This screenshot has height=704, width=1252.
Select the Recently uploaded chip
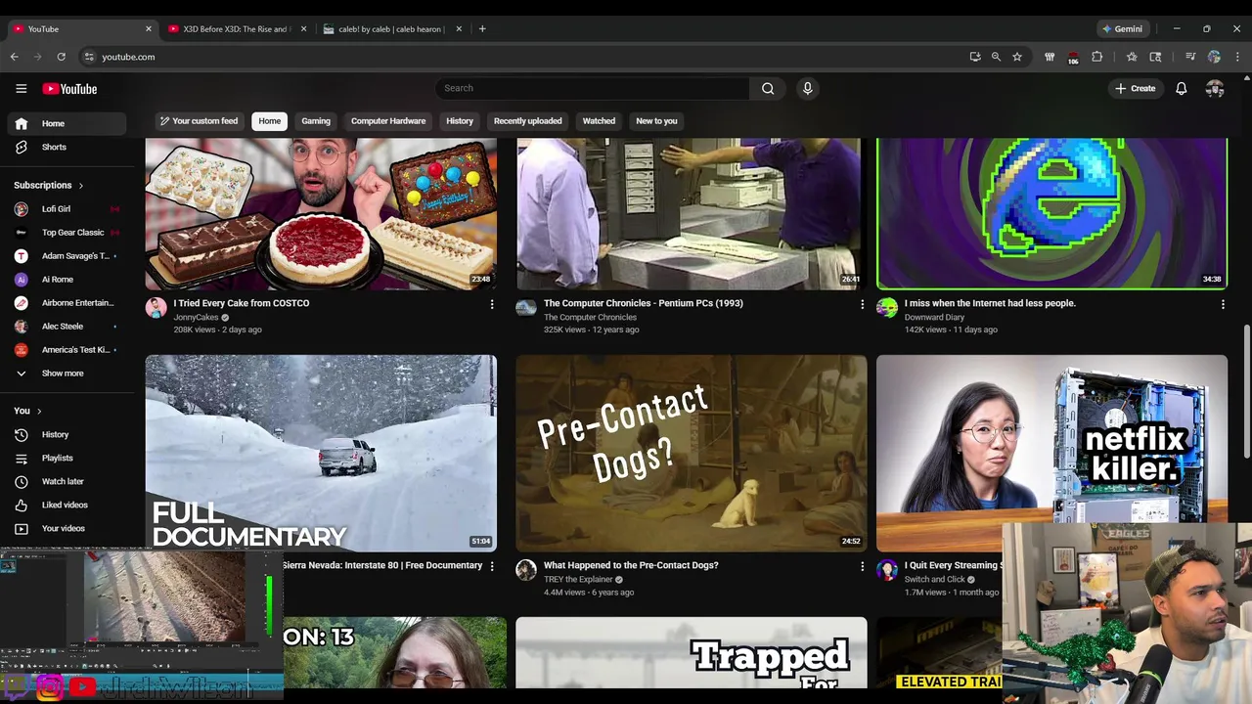pyautogui.click(x=527, y=121)
